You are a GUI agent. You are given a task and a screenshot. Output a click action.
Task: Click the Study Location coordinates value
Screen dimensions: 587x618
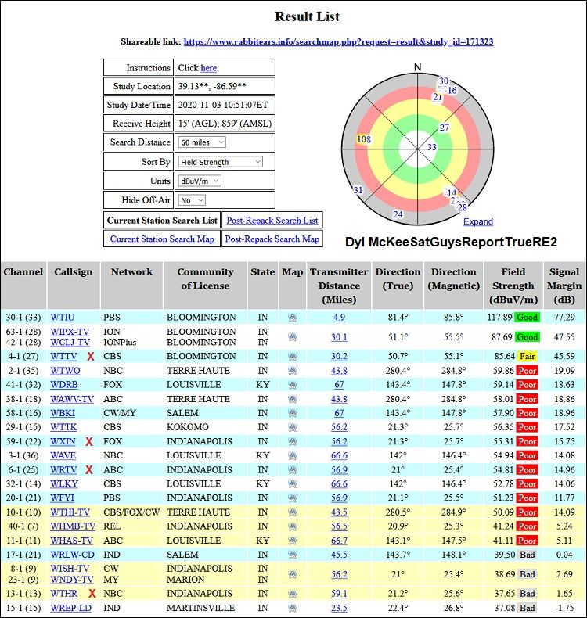212,86
